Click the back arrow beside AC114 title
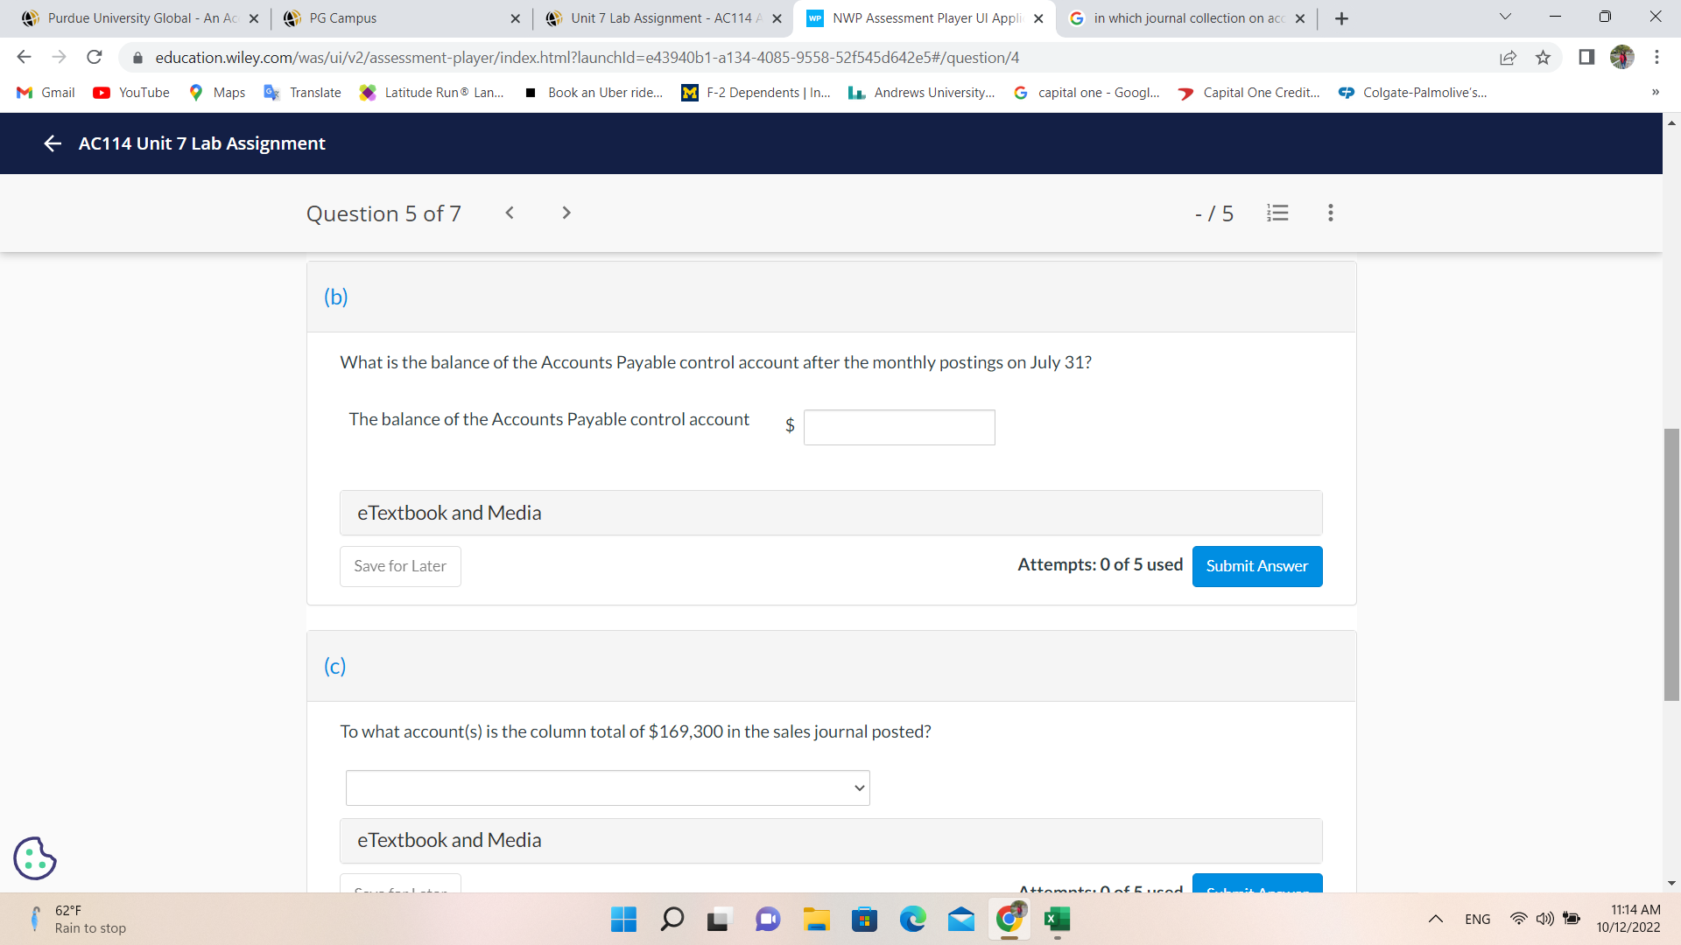Screen dimensions: 1681x945 [53, 143]
